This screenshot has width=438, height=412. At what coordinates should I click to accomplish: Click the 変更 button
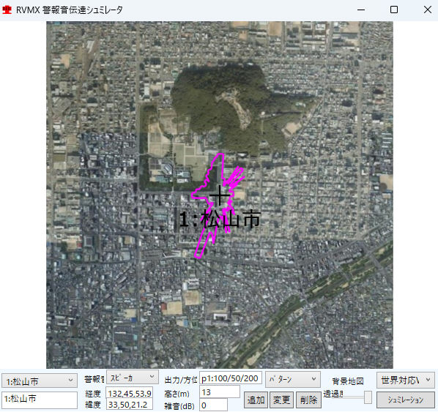tap(281, 400)
